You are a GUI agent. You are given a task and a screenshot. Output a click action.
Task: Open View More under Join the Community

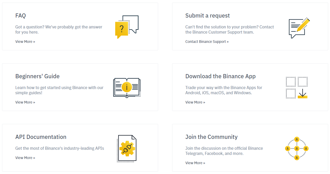click(195, 163)
